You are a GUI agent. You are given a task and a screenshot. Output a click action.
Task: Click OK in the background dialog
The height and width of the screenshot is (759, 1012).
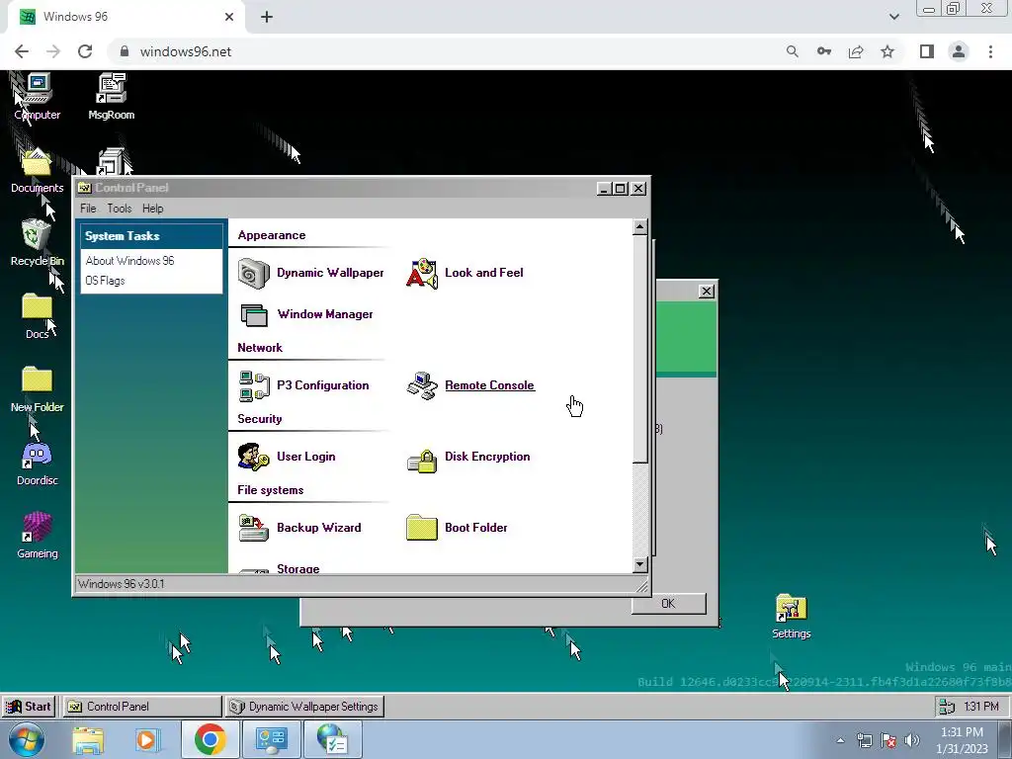669,604
